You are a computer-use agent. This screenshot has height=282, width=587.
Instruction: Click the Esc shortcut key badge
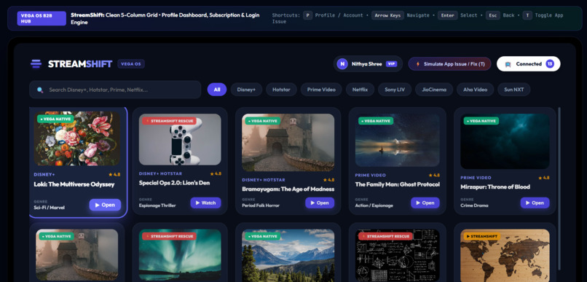[x=492, y=15]
